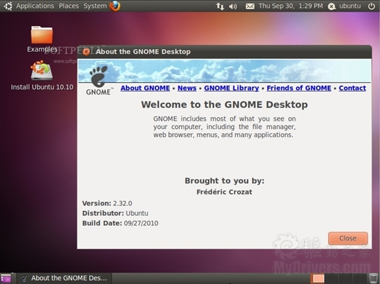Open the volume speaker indicator
Screen dimensions: 380x284
pyautogui.click(x=233, y=6)
